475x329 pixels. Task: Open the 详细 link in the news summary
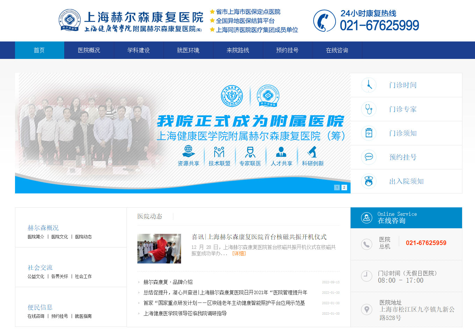pyautogui.click(x=239, y=254)
